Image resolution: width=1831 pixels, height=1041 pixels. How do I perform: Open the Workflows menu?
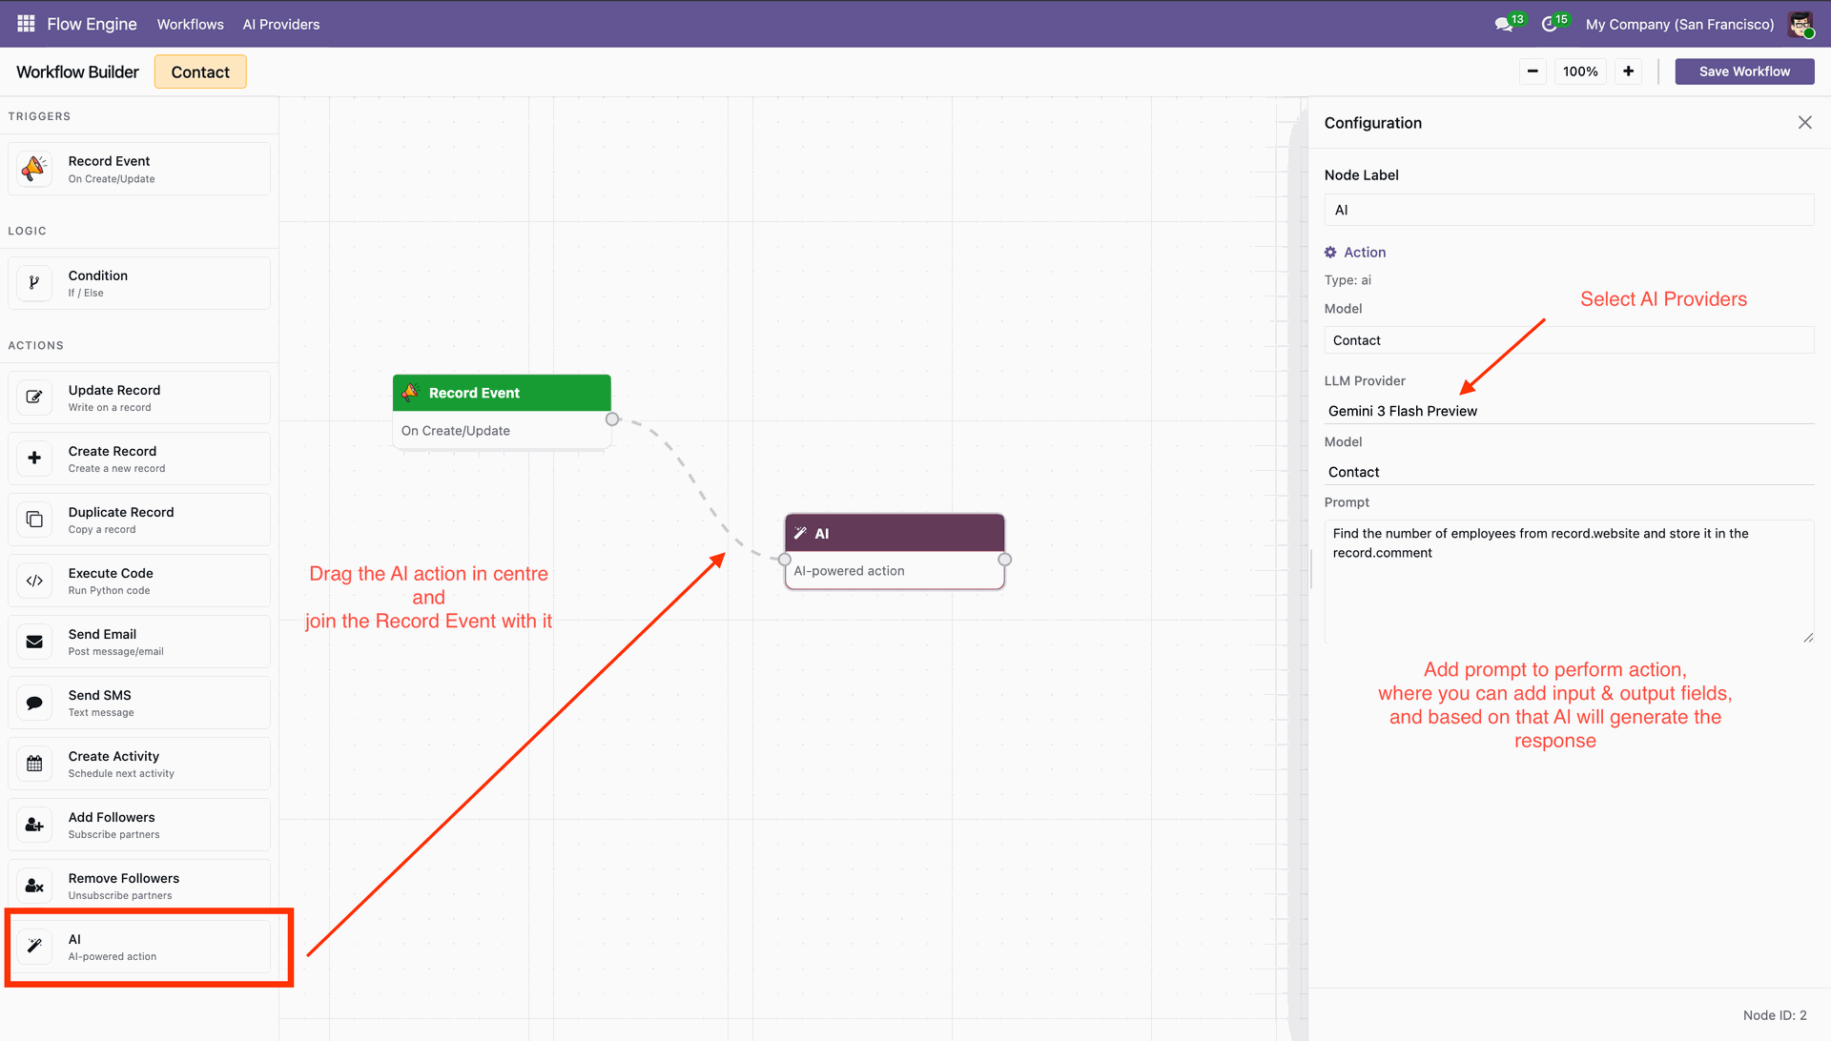[x=190, y=24]
